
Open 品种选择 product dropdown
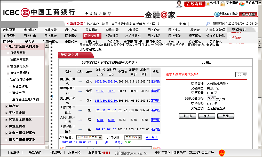[x=100, y=137]
